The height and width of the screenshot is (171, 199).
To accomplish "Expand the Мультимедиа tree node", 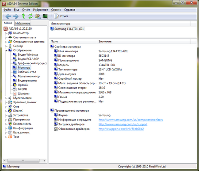I will (6, 98).
